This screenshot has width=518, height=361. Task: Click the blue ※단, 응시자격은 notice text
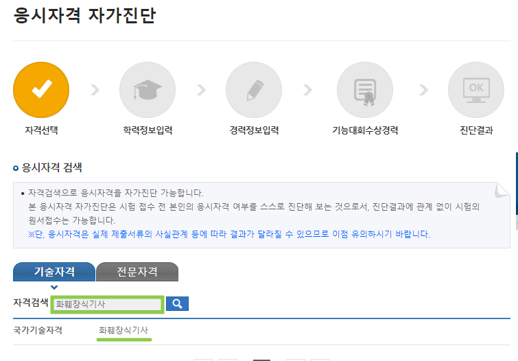coord(229,234)
